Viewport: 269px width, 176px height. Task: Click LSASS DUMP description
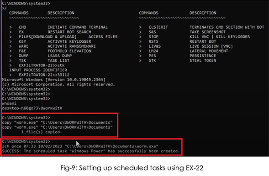click(60, 56)
